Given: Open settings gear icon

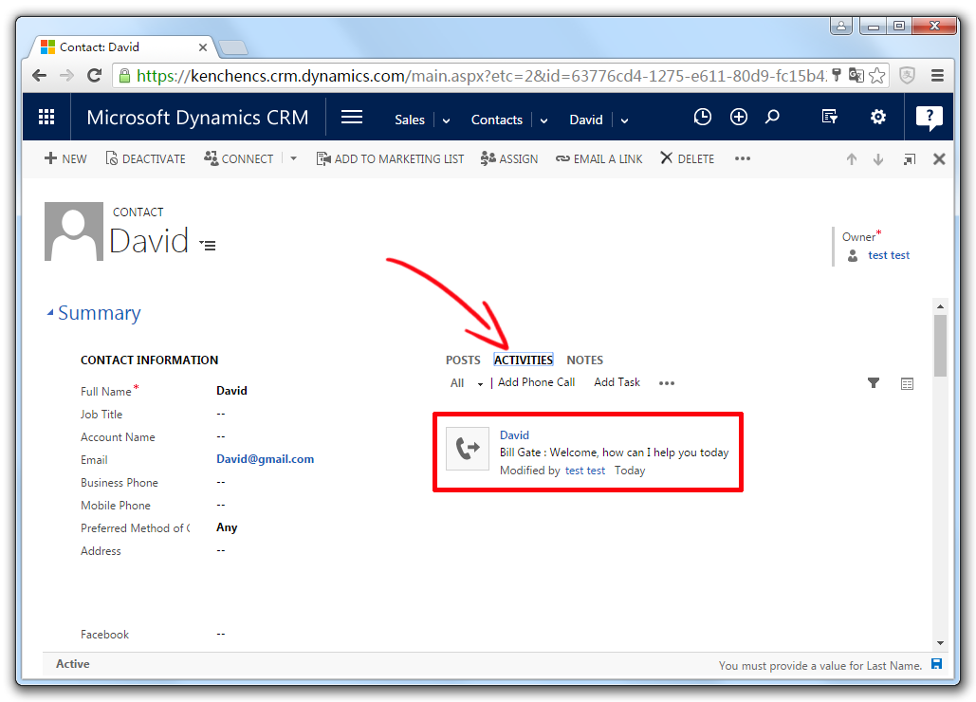Looking at the screenshot, I should click(877, 117).
